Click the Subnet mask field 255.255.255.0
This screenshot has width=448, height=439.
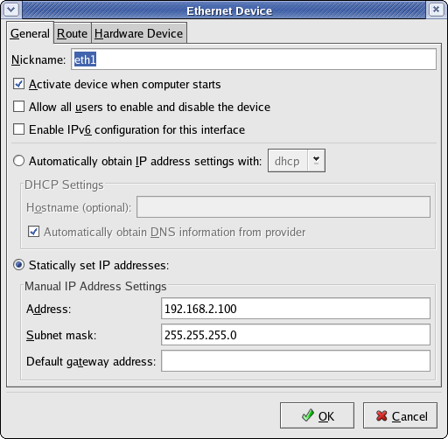coord(296,335)
